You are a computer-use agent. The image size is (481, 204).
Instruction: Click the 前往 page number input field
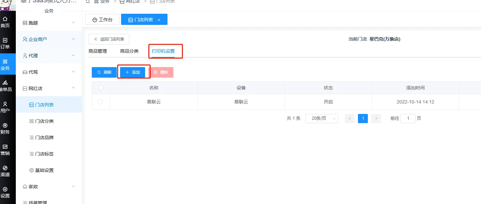[408, 119]
